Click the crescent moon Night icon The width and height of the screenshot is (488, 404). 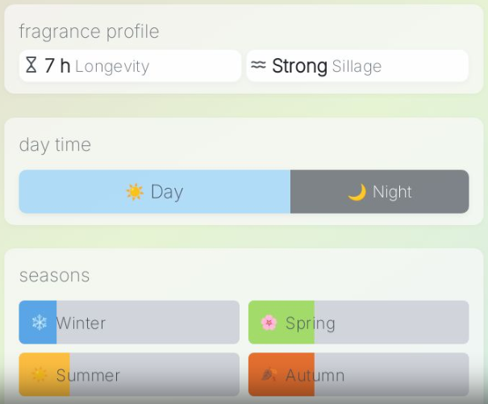(x=357, y=192)
